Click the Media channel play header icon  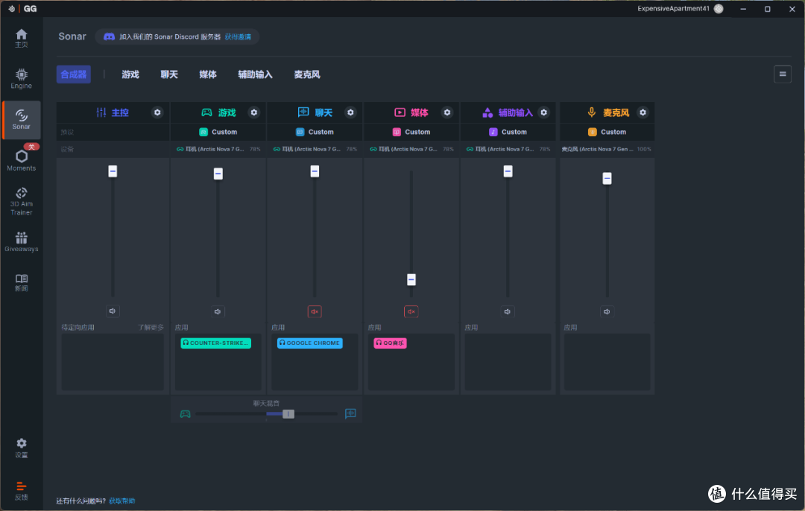[400, 112]
